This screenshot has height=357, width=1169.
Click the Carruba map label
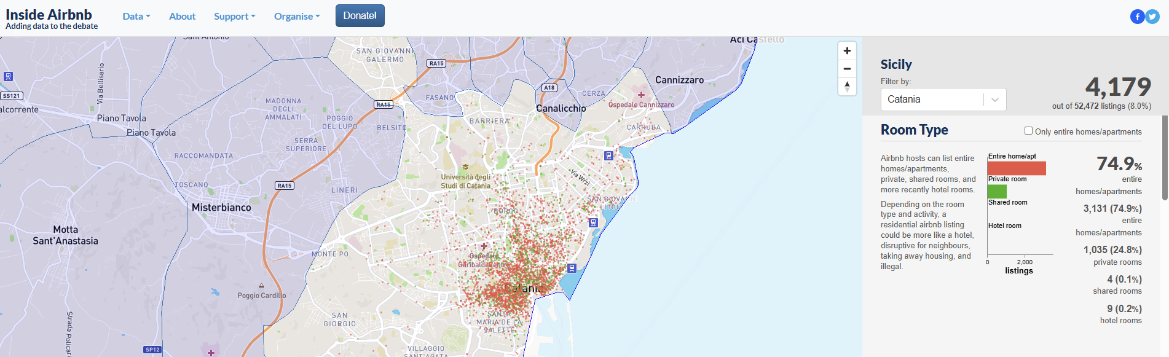[x=644, y=127]
